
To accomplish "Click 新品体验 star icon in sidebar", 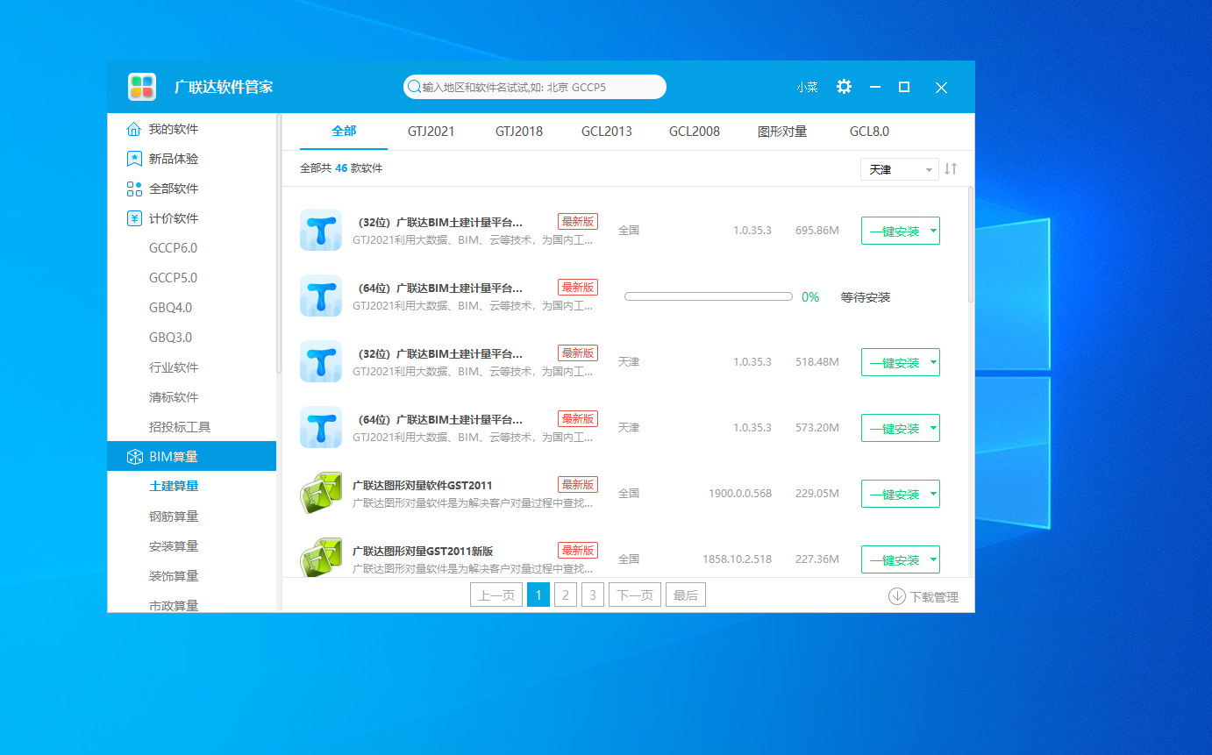I will click(x=133, y=159).
